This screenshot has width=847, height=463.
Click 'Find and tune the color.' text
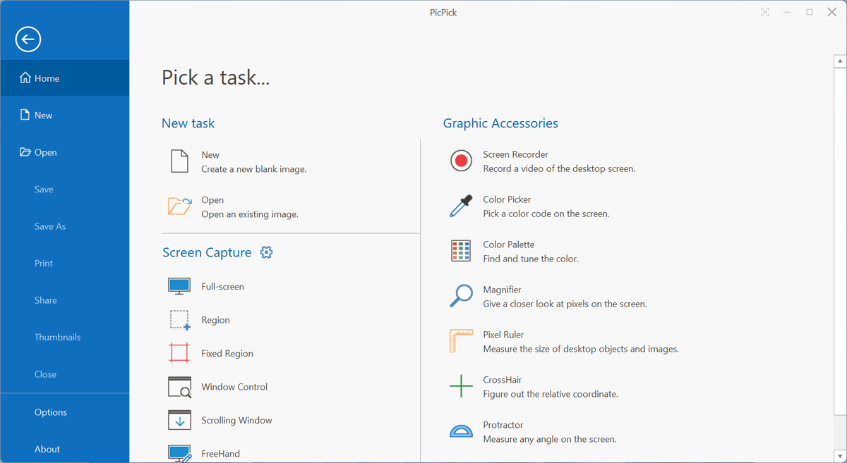tap(531, 259)
